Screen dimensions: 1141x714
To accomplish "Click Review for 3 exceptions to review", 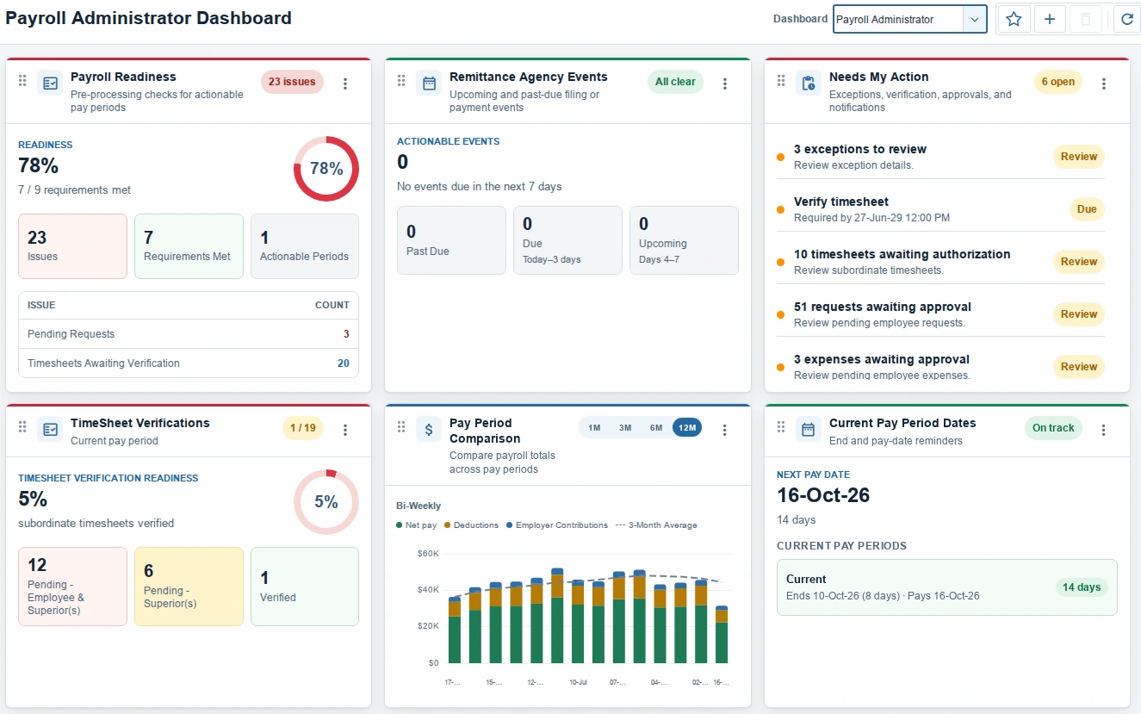I will coord(1079,157).
